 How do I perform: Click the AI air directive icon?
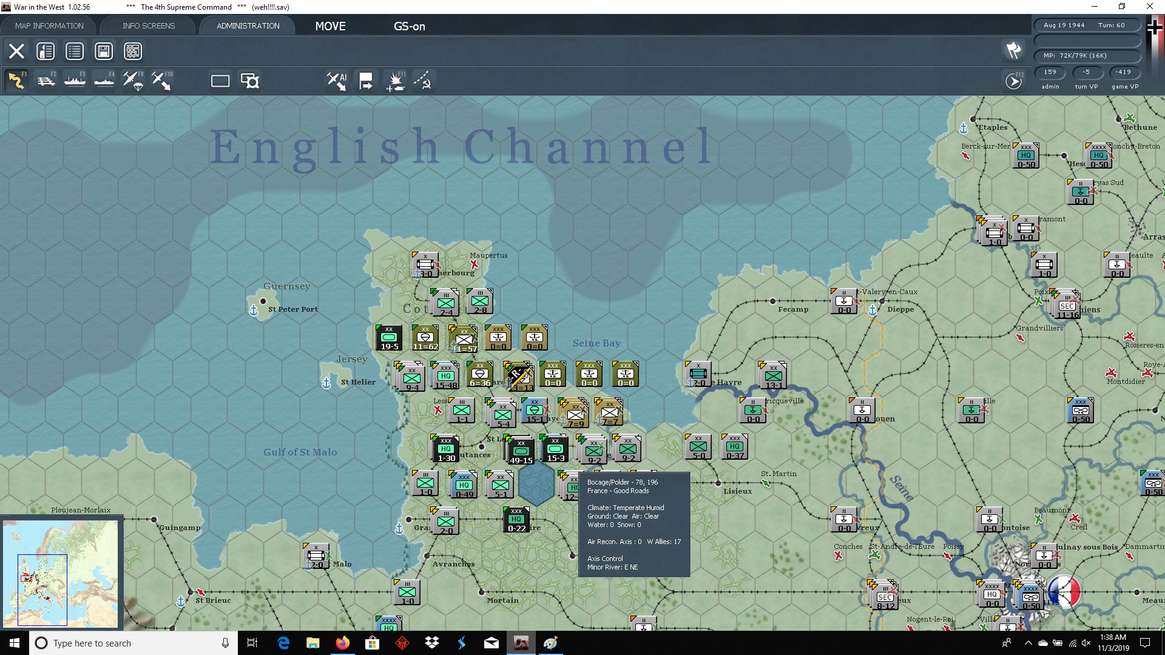point(337,81)
